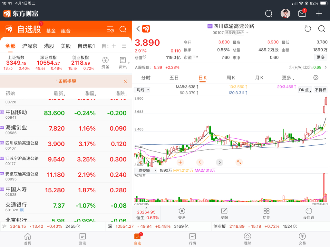Open 交易 tab in bottom navigation
This screenshot has width=330, height=247.
tap(302, 239)
